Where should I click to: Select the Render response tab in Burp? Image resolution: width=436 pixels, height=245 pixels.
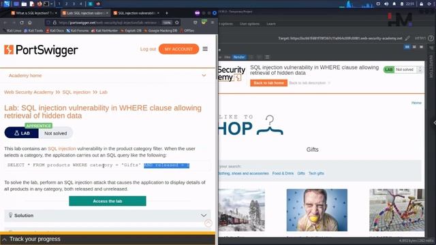[239, 57]
